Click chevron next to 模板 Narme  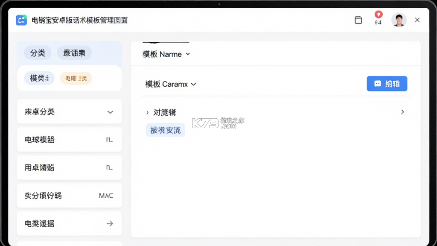pos(188,54)
